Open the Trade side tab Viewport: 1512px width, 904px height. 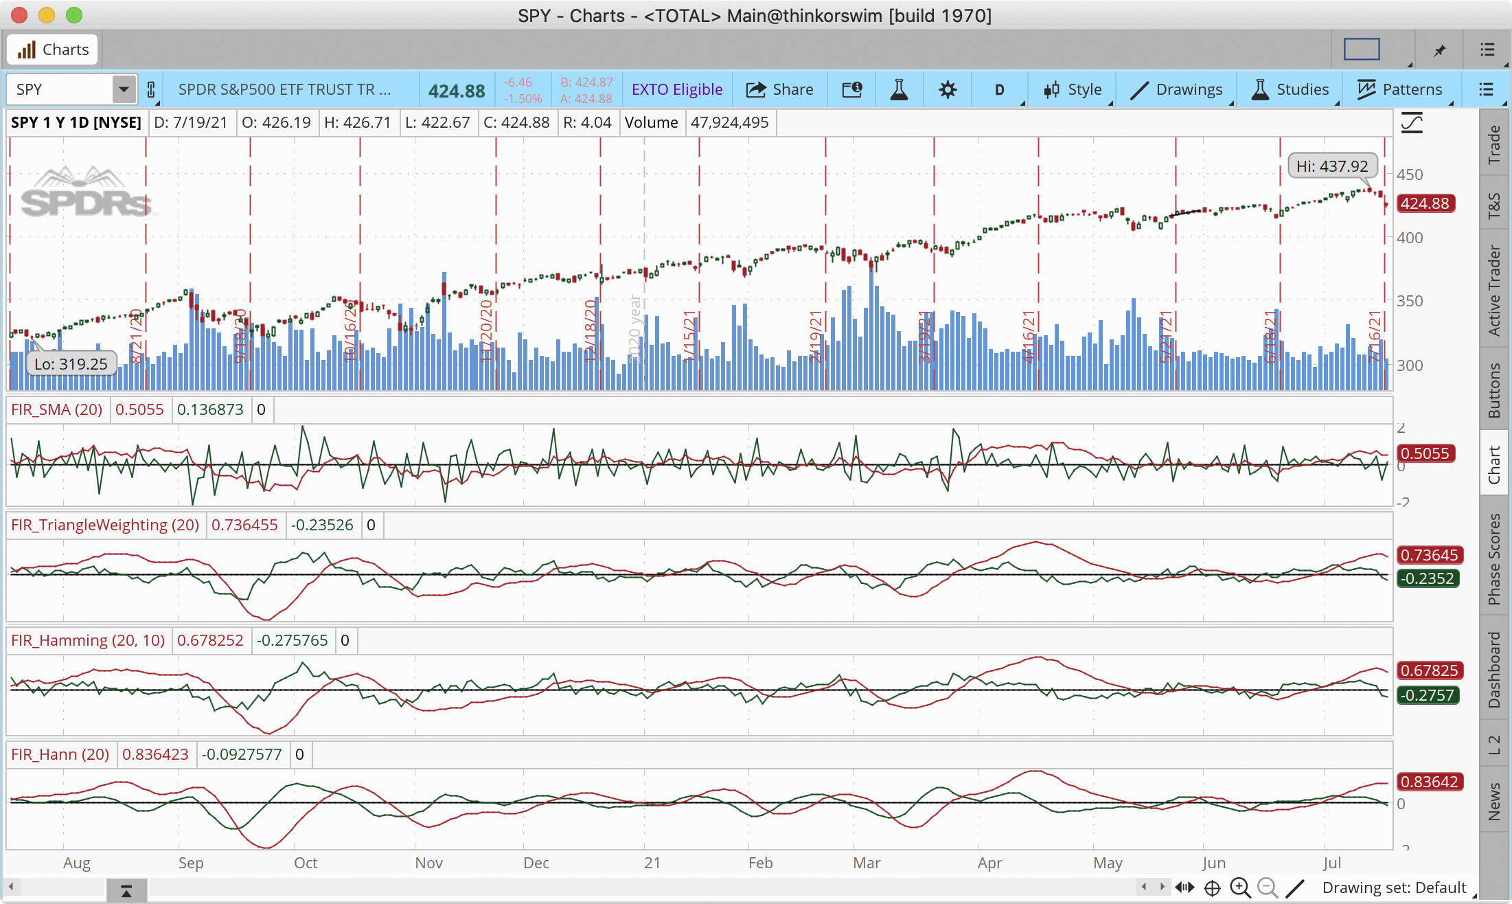[1494, 144]
